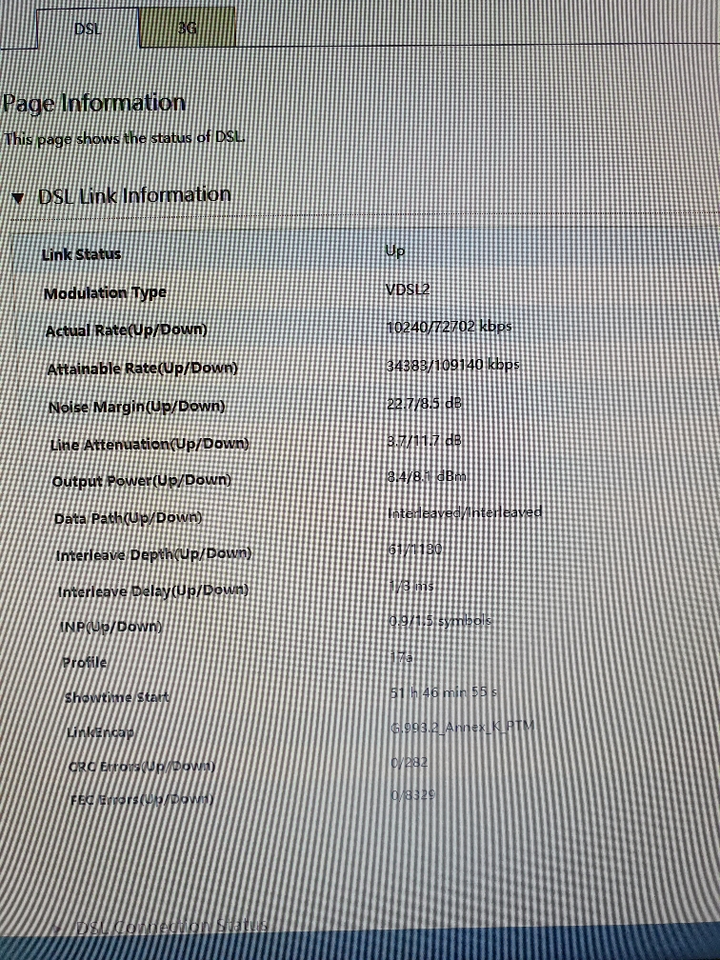Image resolution: width=720 pixels, height=960 pixels.
Task: Click the page description text about DSL status
Action: (x=124, y=138)
